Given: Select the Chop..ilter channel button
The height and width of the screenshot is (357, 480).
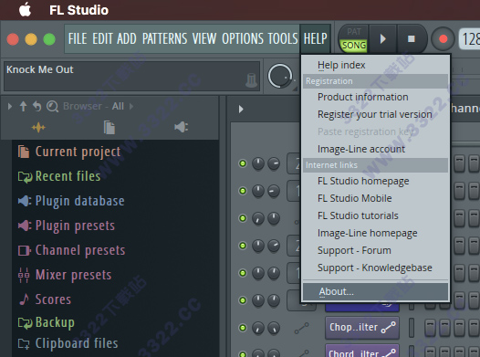Looking at the screenshot, I should point(362,328).
